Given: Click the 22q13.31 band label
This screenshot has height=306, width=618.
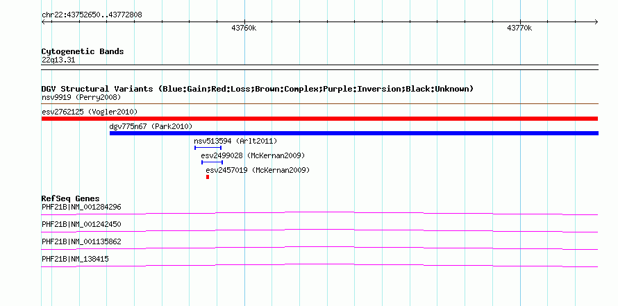Looking at the screenshot, I should tap(58, 60).
